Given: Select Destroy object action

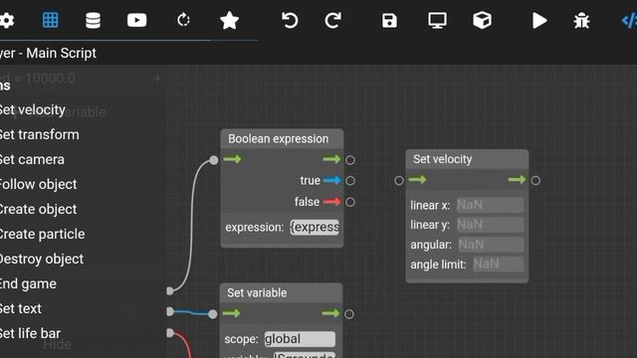Looking at the screenshot, I should coord(42,259).
